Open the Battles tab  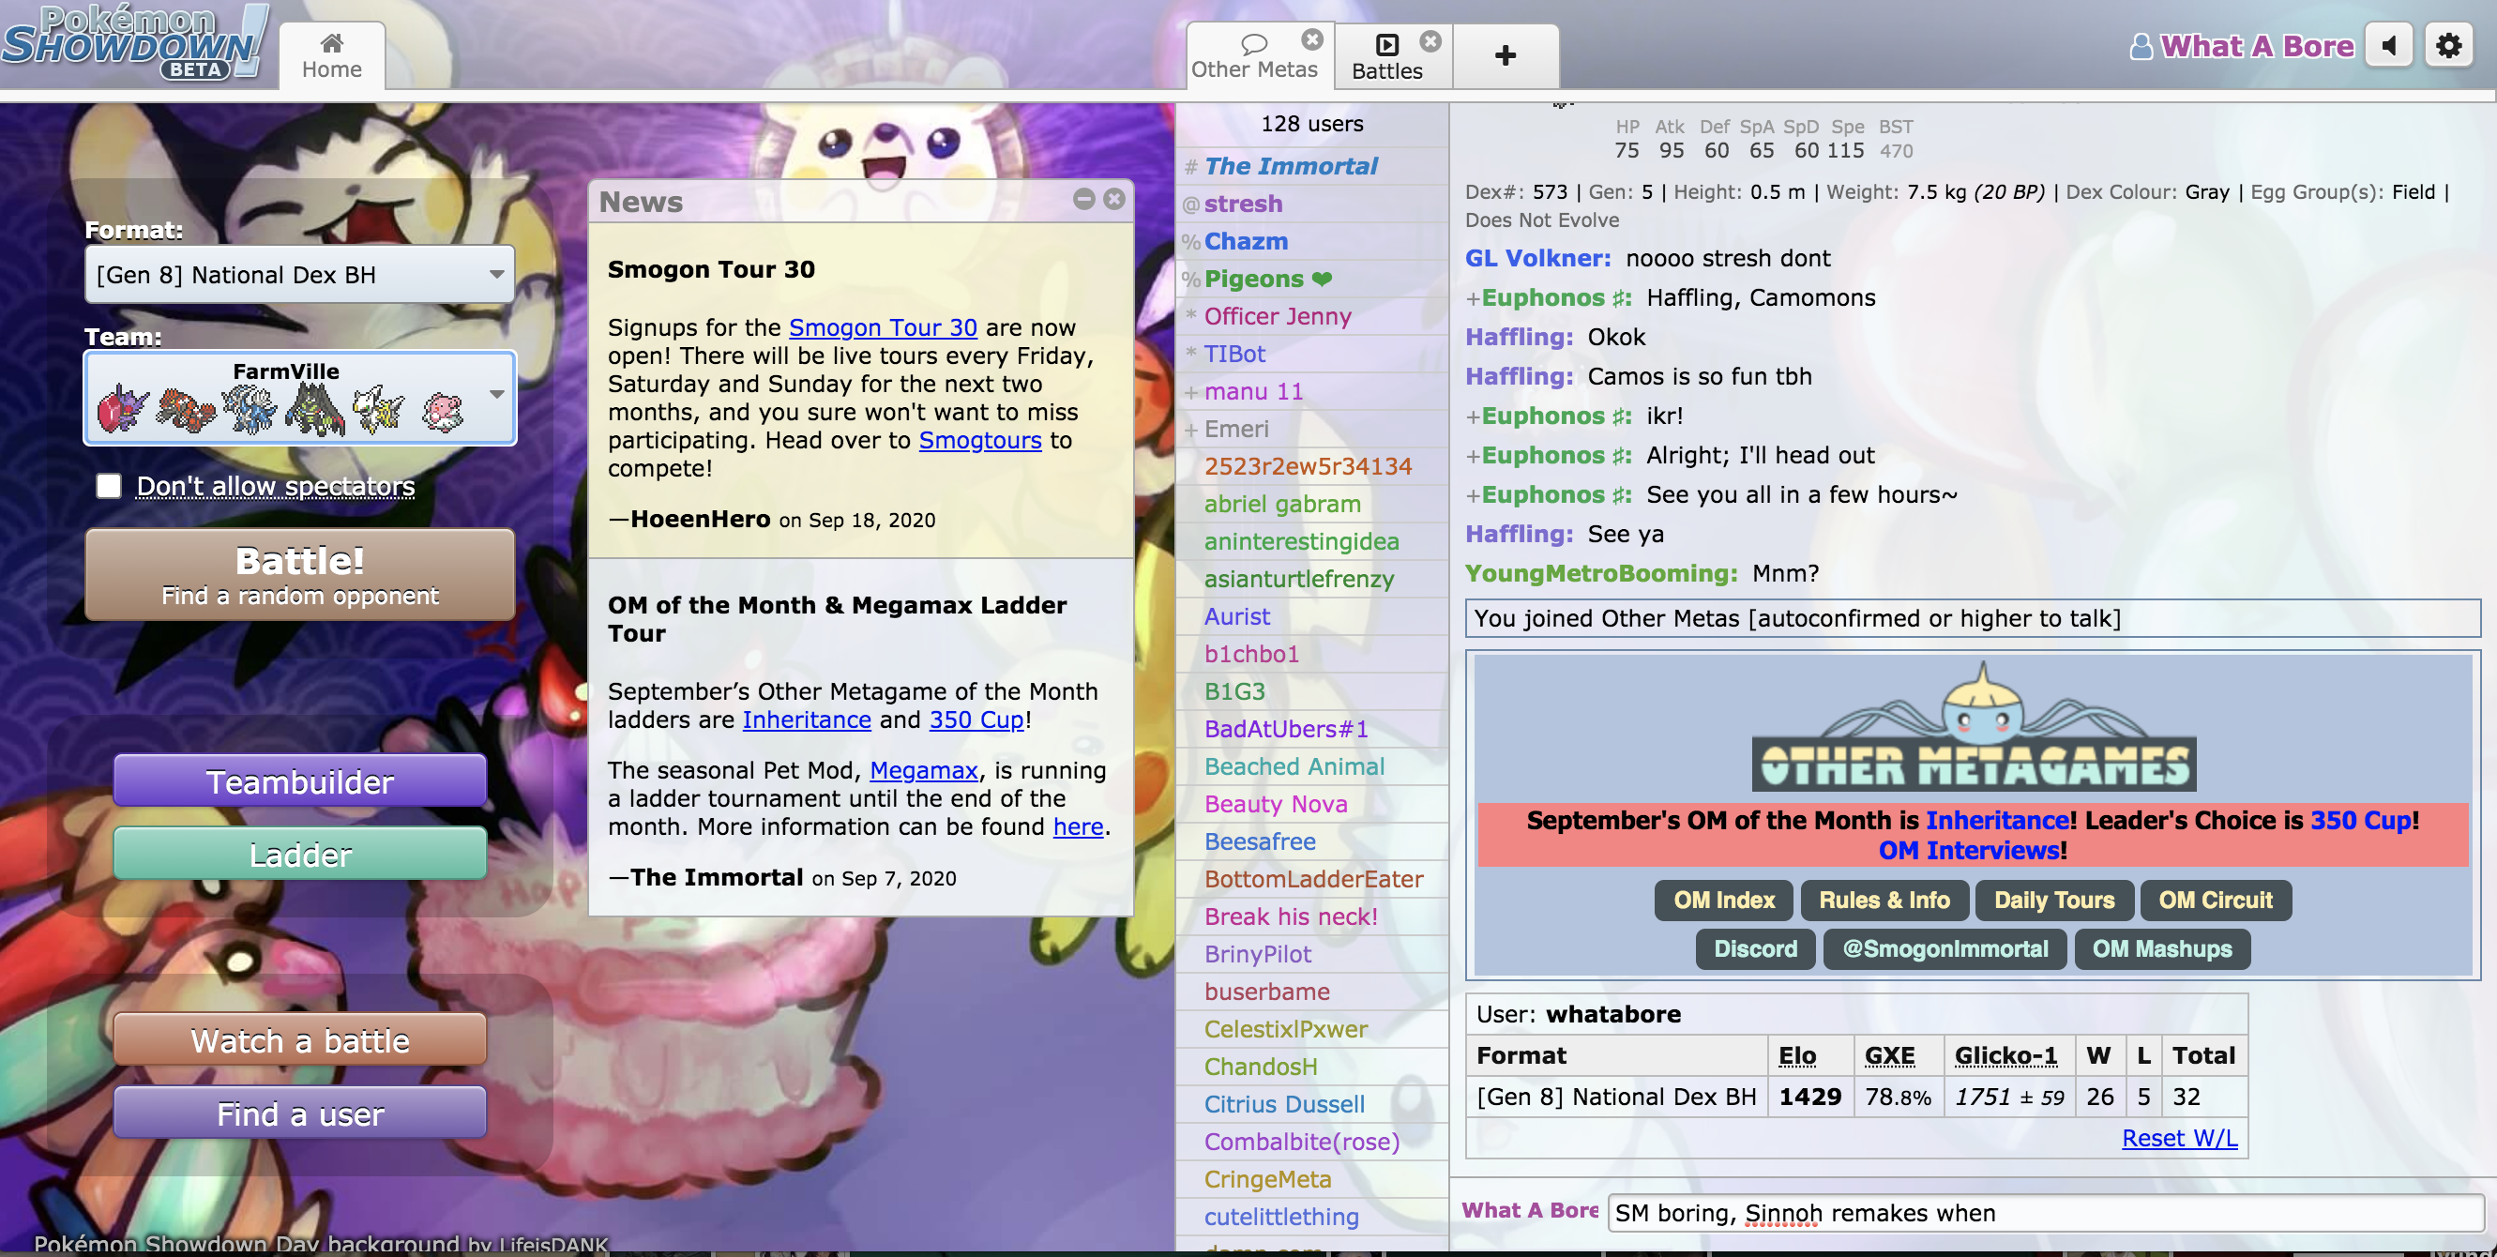click(1387, 57)
